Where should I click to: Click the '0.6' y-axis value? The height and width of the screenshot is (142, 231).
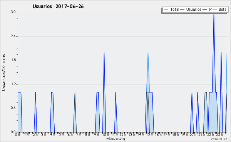coord(13,108)
